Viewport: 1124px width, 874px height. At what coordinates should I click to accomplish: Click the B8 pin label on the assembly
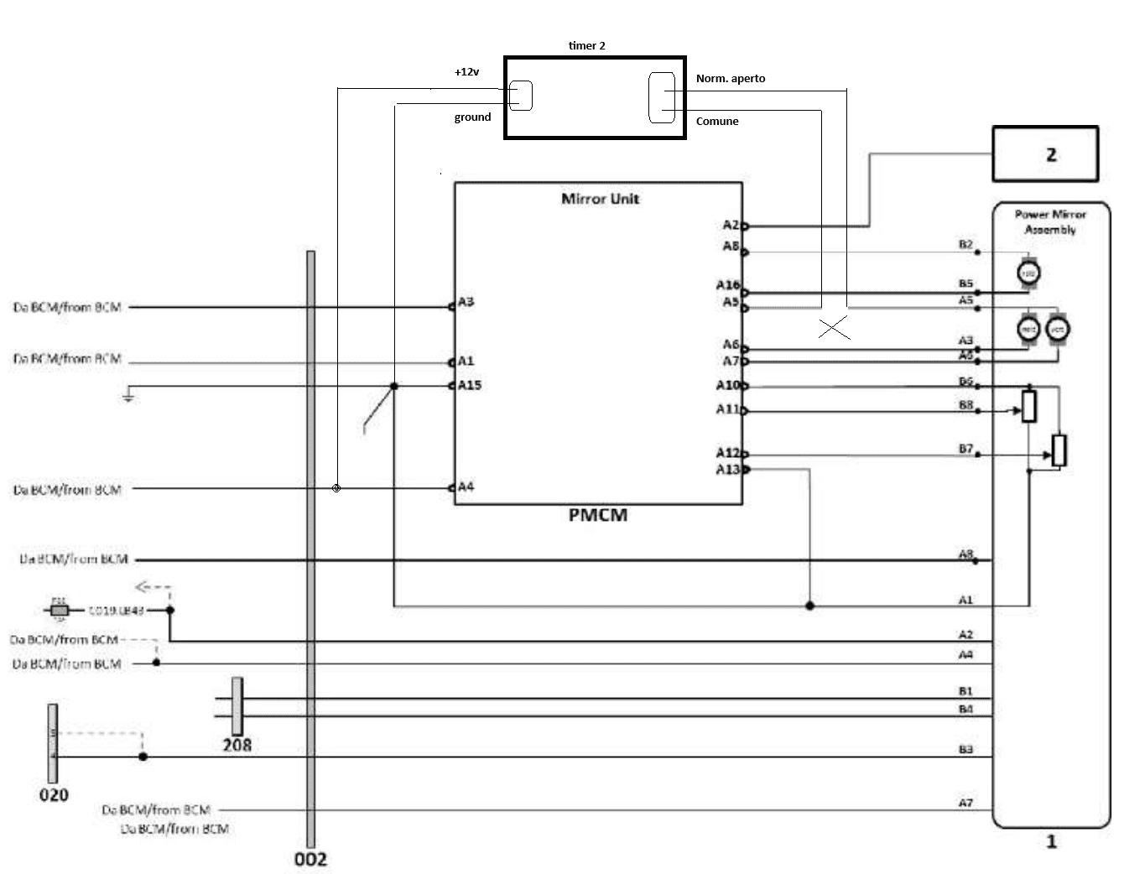(x=965, y=404)
